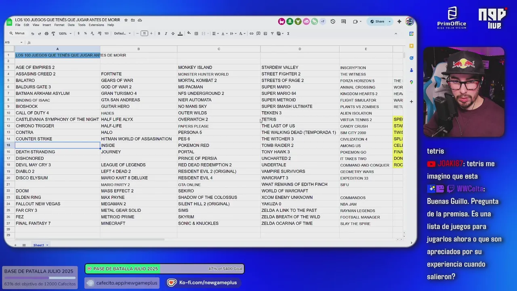This screenshot has width=517, height=291.
Task: Open the text rotation dropdown
Action: point(242,34)
